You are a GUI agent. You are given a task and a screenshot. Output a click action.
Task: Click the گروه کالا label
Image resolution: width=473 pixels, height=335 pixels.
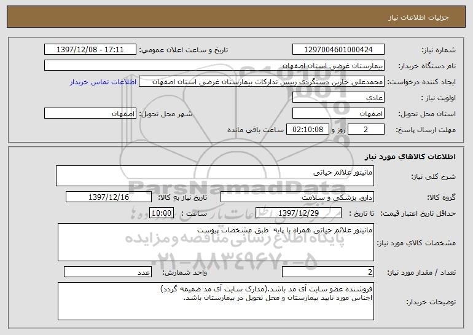point(441,198)
